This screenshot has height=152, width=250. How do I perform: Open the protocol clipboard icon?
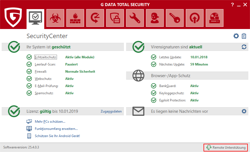click(x=244, y=36)
